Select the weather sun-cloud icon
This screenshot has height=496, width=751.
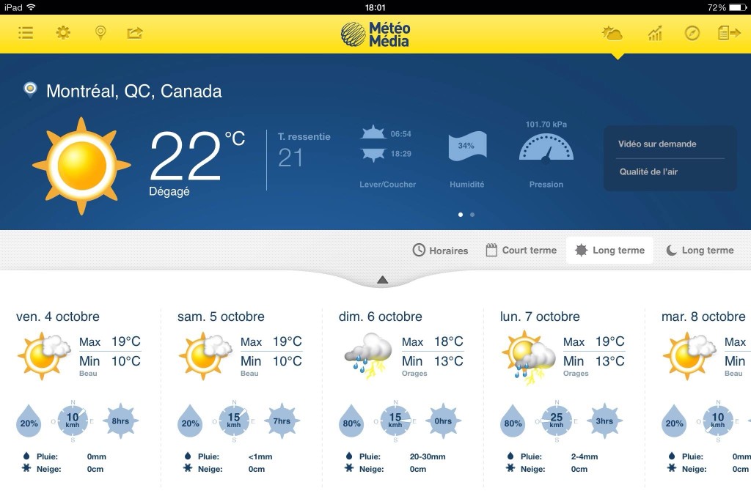pos(612,33)
